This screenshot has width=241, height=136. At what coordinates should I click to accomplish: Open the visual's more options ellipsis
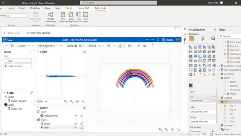coord(180,29)
